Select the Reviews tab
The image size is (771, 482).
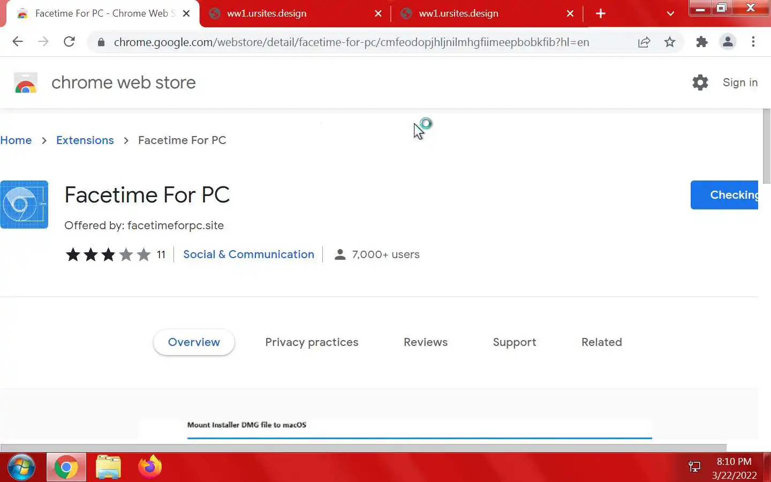426,342
